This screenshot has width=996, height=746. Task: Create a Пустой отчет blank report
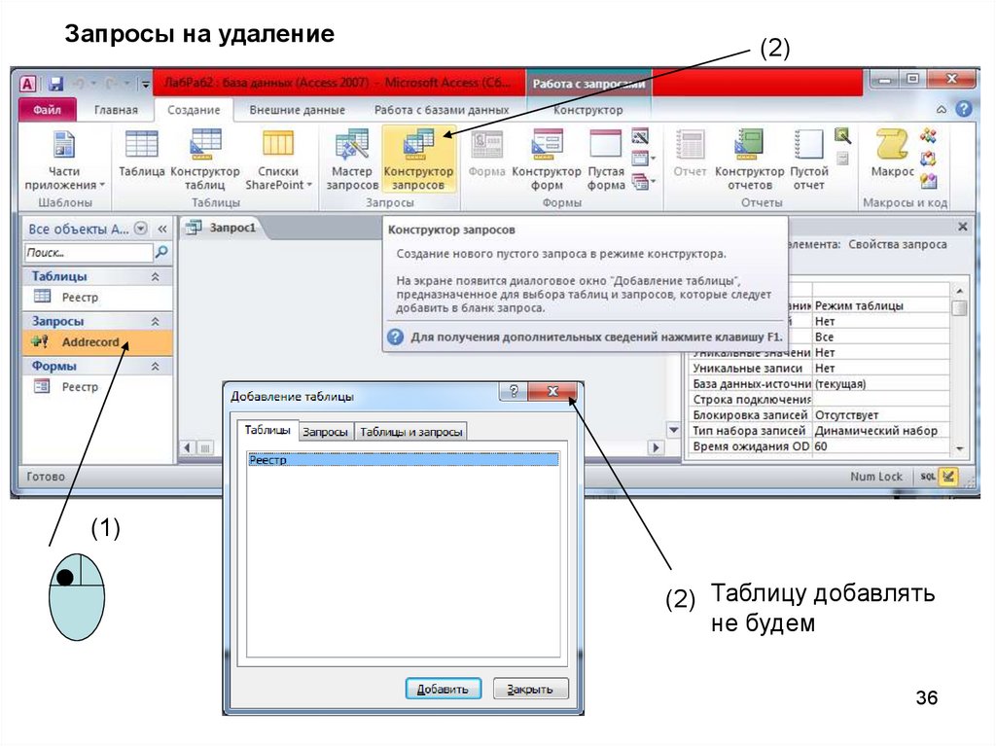click(808, 160)
